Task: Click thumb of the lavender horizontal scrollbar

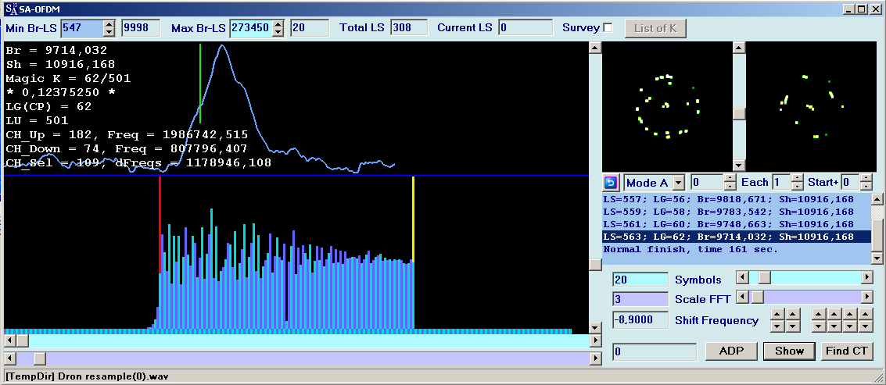Action: 40,358
